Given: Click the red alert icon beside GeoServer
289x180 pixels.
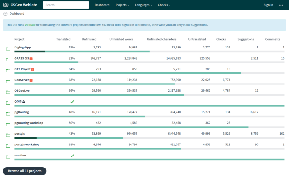Looking at the screenshot, I should click(x=31, y=80).
